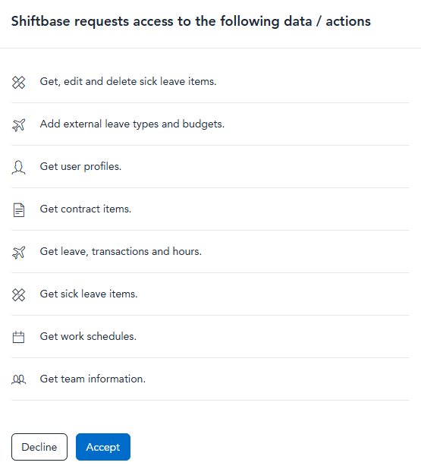Image resolution: width=421 pixels, height=475 pixels.
Task: Click the word 'actions' in the heading
Action: click(348, 21)
